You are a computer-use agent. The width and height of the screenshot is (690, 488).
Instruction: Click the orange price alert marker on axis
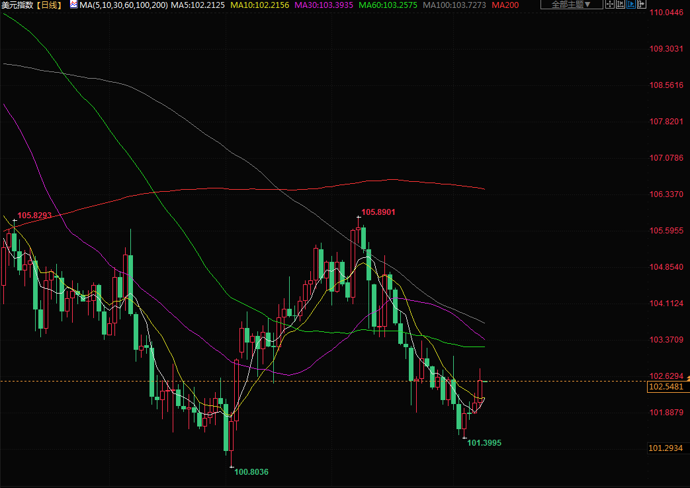click(687, 377)
